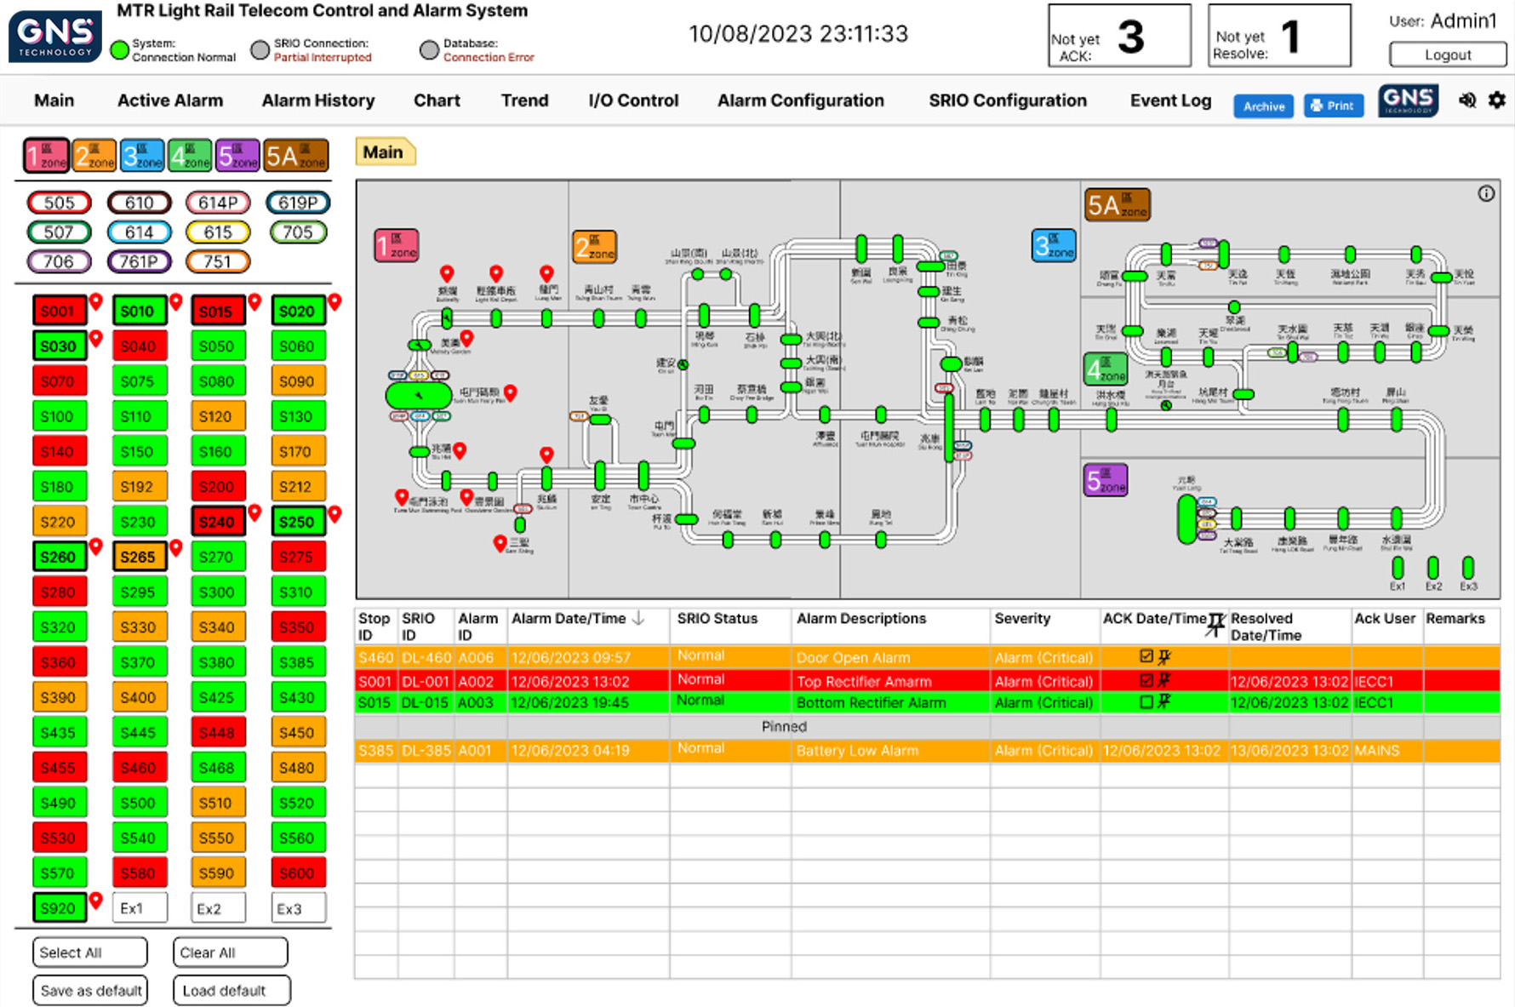Select Zone 1 icon in left panel
Screen dimensions: 1515x1007
click(46, 156)
